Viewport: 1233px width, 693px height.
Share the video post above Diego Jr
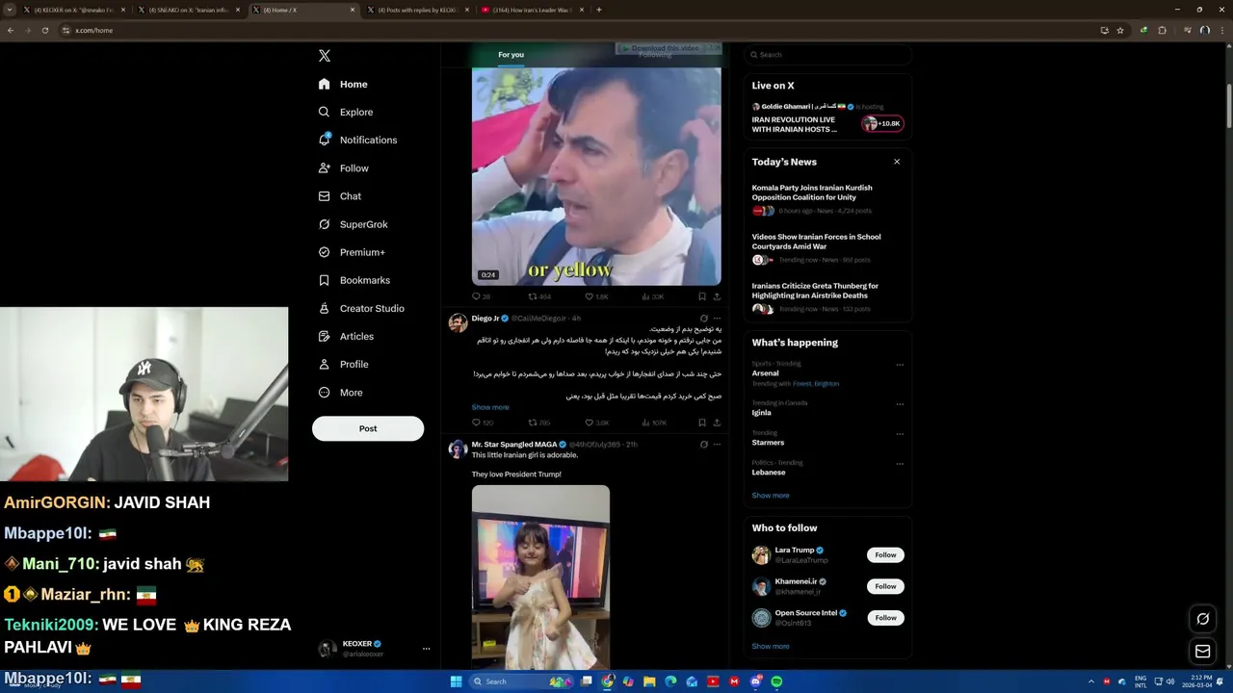(x=717, y=296)
